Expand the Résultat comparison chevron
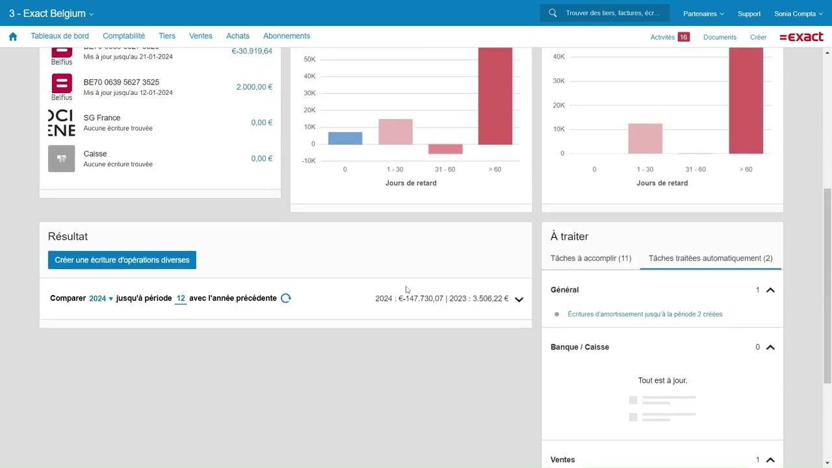Viewport: 832px width, 468px height. pos(519,300)
